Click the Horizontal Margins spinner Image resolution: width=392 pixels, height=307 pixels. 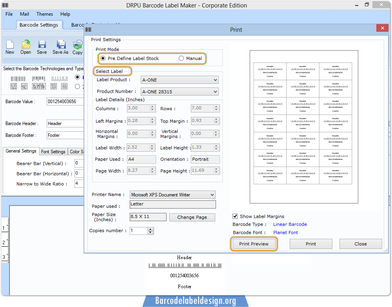pyautogui.click(x=152, y=133)
